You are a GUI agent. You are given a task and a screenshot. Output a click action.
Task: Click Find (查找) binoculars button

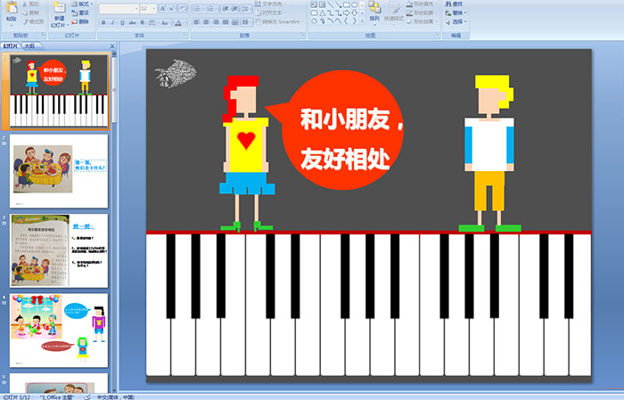pos(454,4)
